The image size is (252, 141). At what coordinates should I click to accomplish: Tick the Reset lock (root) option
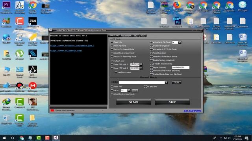(x=151, y=53)
